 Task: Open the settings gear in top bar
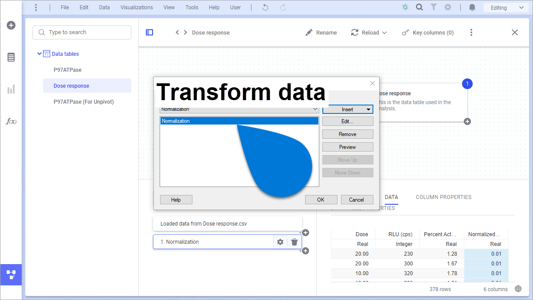[x=448, y=8]
